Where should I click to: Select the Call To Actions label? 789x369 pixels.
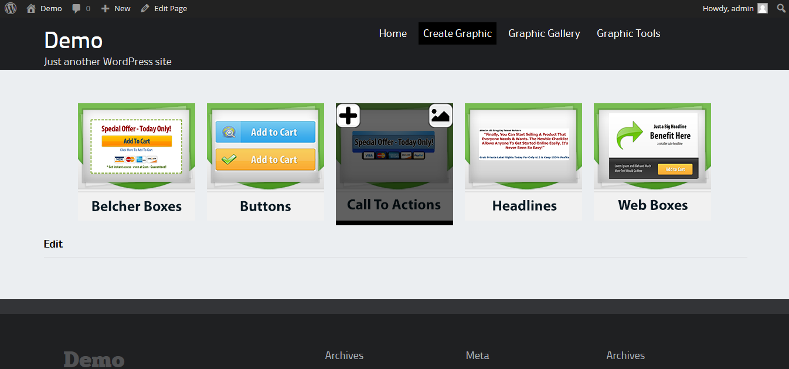click(394, 205)
